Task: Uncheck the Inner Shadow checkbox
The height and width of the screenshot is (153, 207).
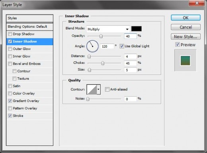Action: [x=10, y=41]
